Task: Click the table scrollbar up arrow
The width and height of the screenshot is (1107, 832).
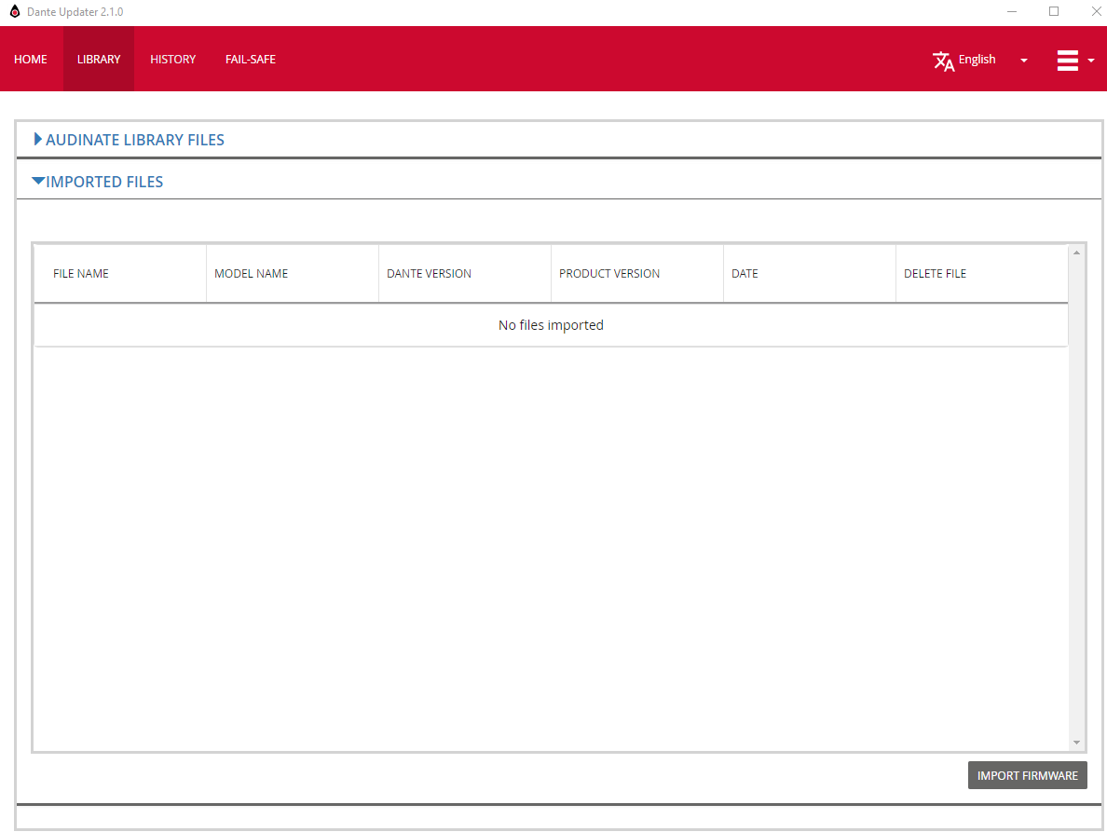Action: pyautogui.click(x=1076, y=252)
